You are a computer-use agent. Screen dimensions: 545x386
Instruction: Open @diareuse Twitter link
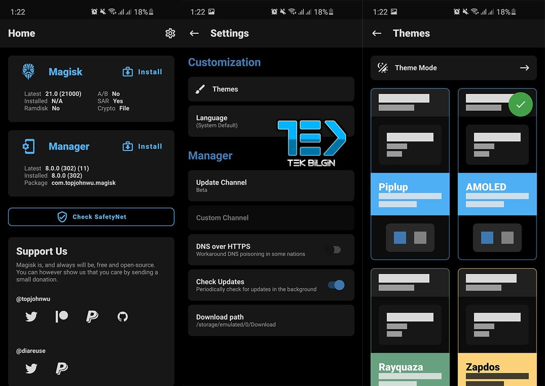(x=31, y=368)
